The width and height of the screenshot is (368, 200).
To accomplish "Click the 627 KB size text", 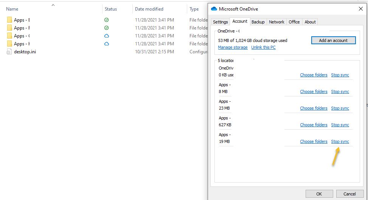I will click(225, 125).
